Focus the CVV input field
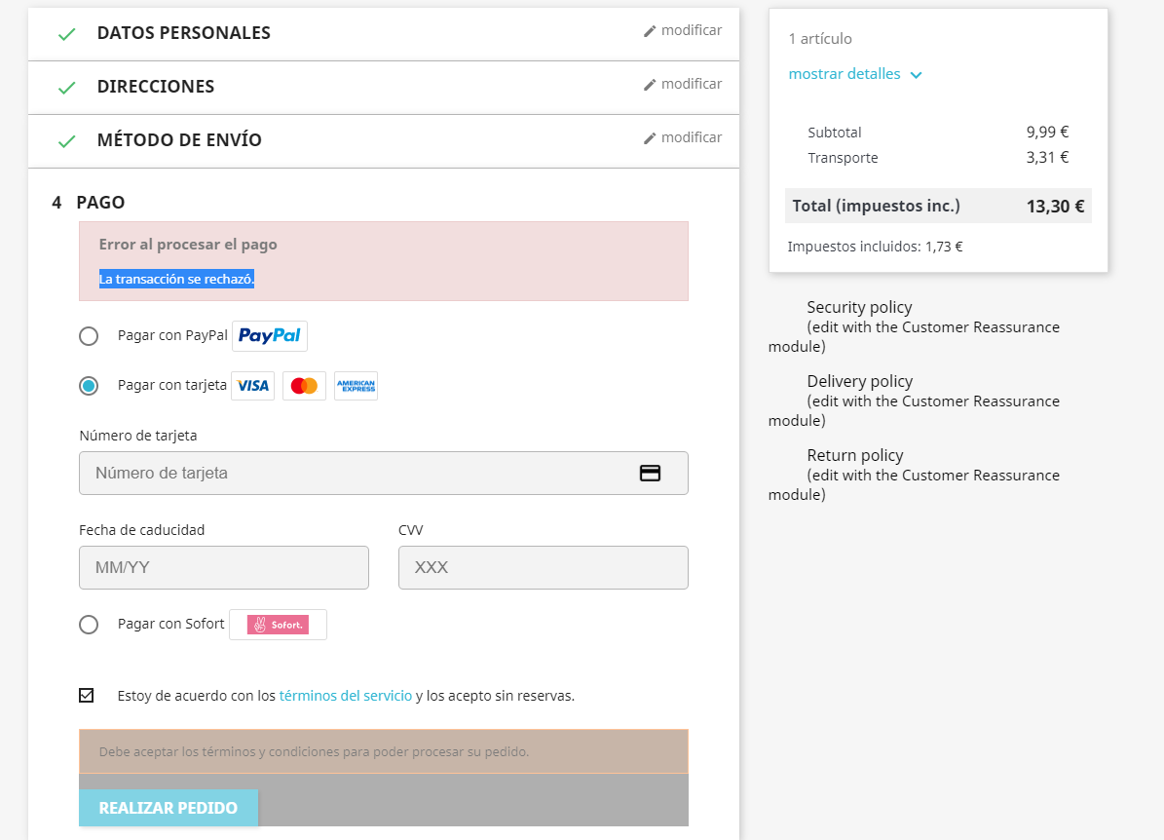This screenshot has width=1164, height=840. [x=544, y=567]
